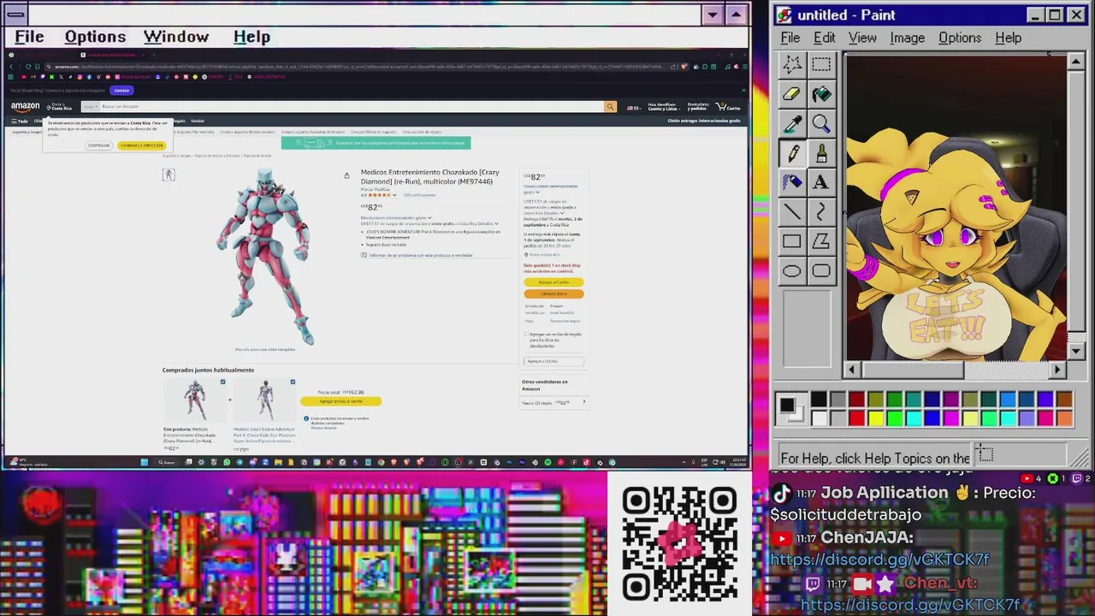Image resolution: width=1095 pixels, height=616 pixels.
Task: Open the Todo hamburger menu on Amazon
Action: click(x=19, y=121)
